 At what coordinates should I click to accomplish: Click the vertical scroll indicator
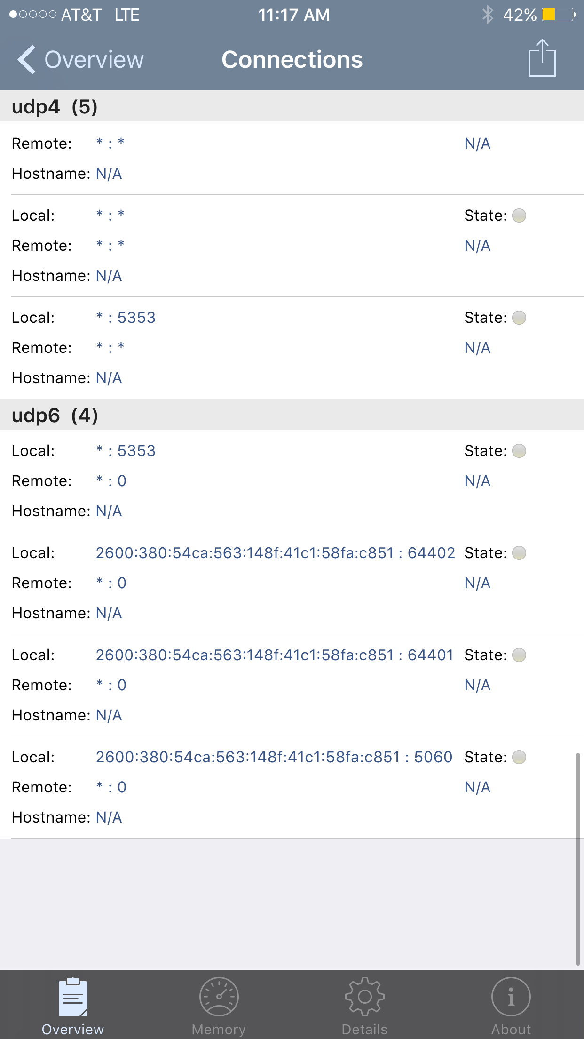(x=578, y=858)
